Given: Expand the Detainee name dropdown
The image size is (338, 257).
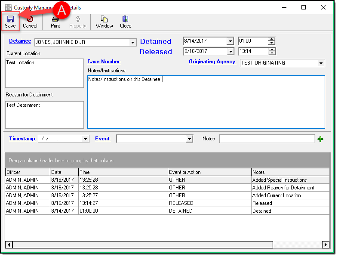Looking at the screenshot, I should [132, 42].
